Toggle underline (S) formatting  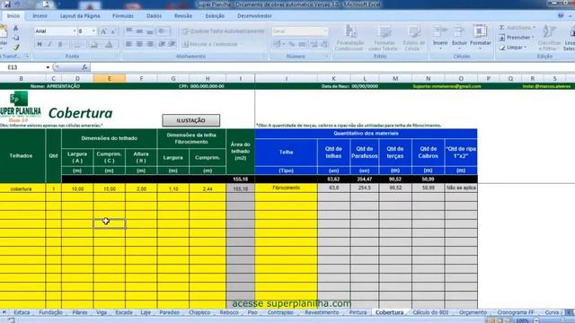pyautogui.click(x=60, y=44)
